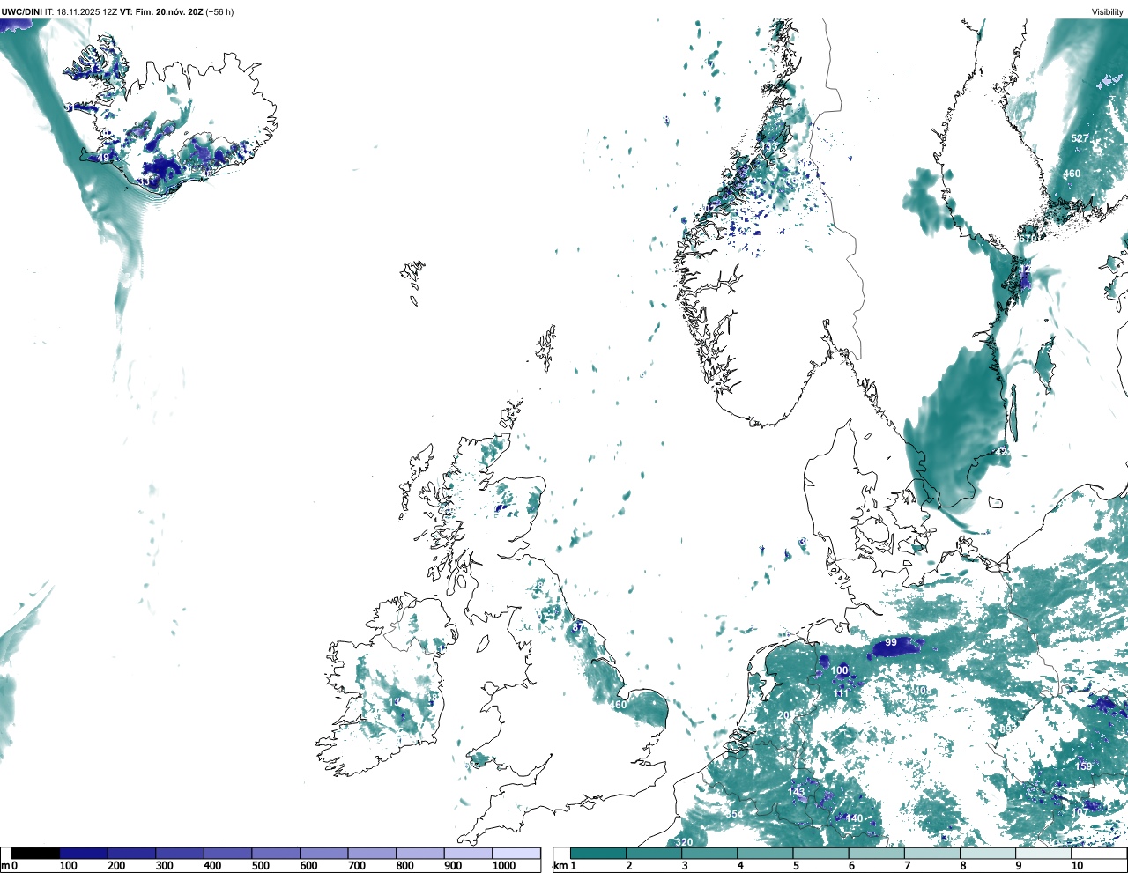Click the teal swatch between 1 and 2 km
Image resolution: width=1128 pixels, height=873 pixels.
pyautogui.click(x=598, y=853)
